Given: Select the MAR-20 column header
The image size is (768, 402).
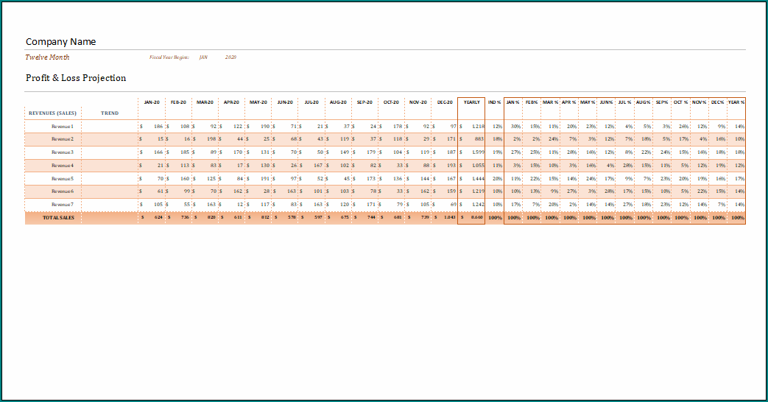Looking at the screenshot, I should 205,102.
